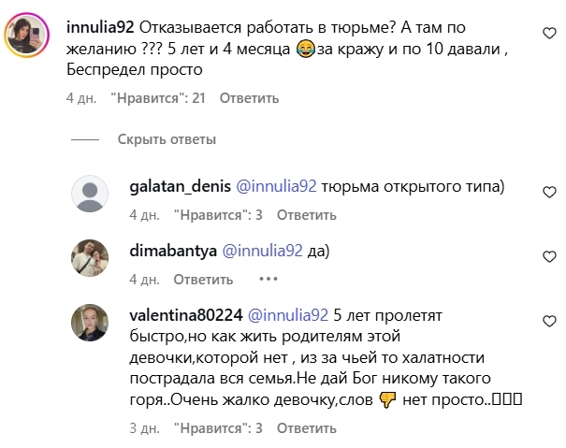The width and height of the screenshot is (566, 448).
Task: Reply to valentina80224's comment
Action: [x=306, y=428]
